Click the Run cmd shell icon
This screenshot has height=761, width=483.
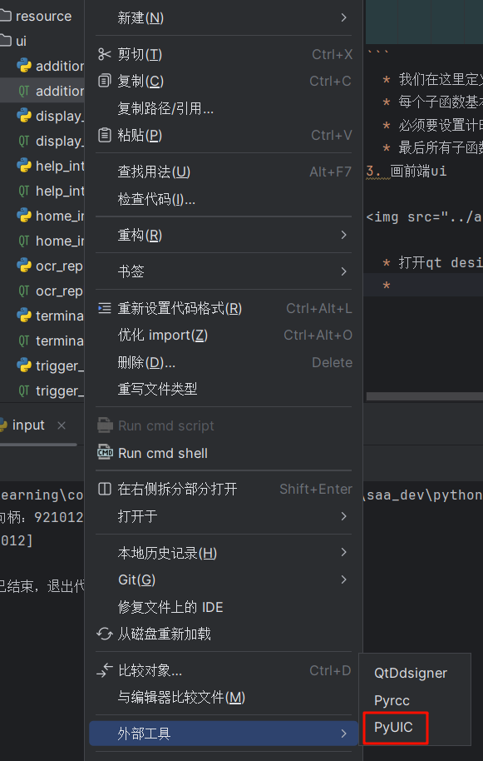click(x=105, y=453)
